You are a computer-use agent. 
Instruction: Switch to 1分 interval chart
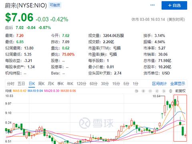point(136,84)
